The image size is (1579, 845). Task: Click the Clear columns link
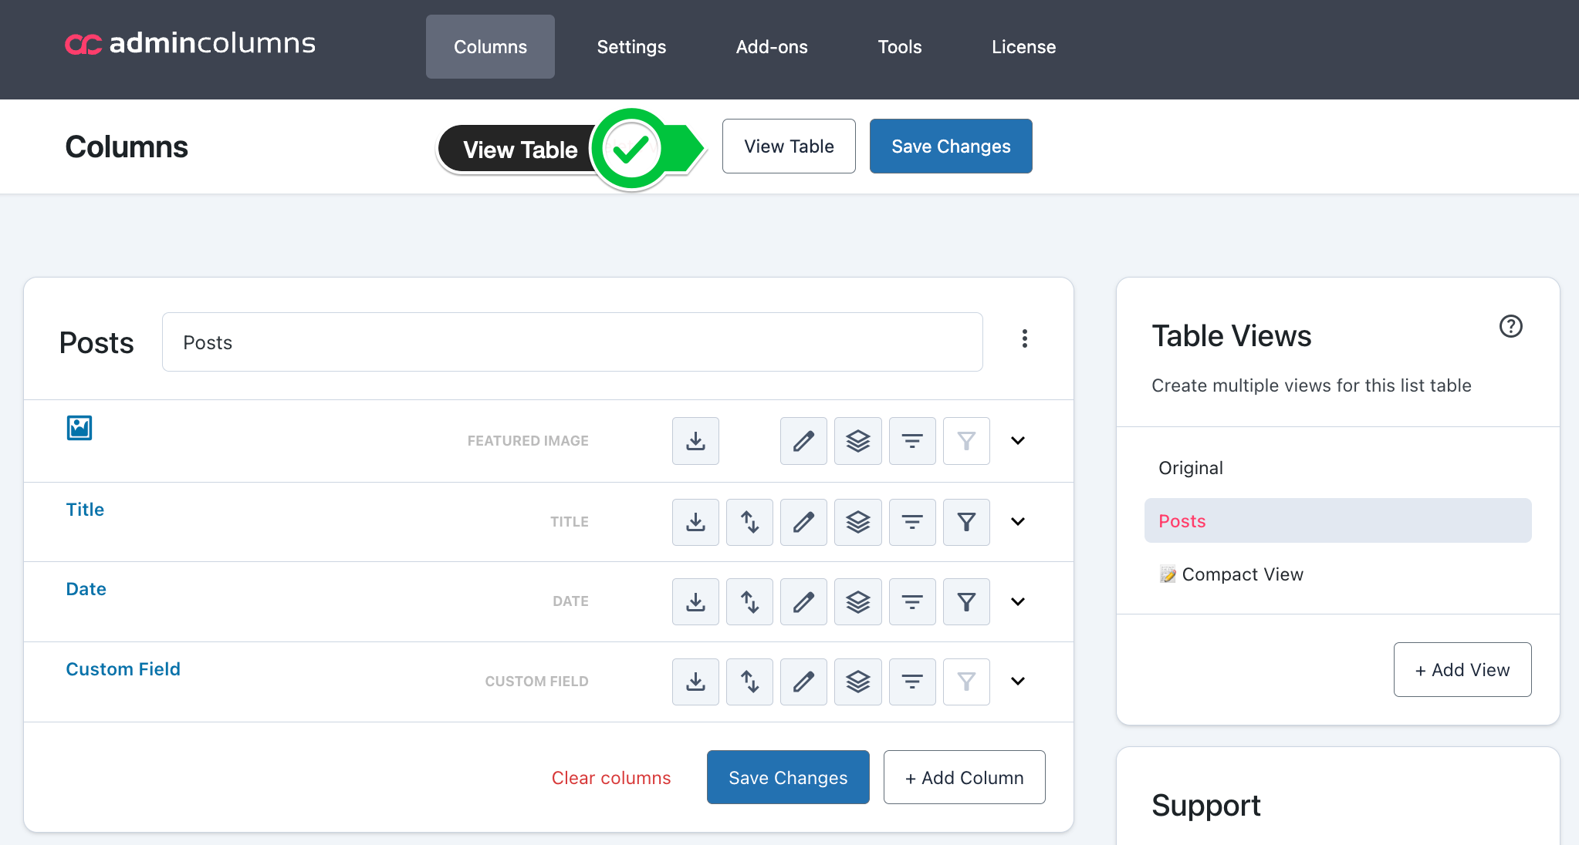tap(611, 778)
